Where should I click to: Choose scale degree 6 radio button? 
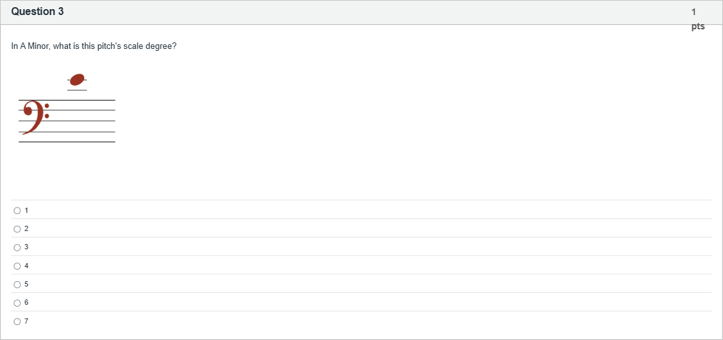[x=17, y=303]
